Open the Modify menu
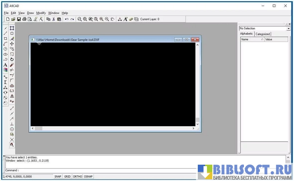294x181 pixels. coord(41,13)
